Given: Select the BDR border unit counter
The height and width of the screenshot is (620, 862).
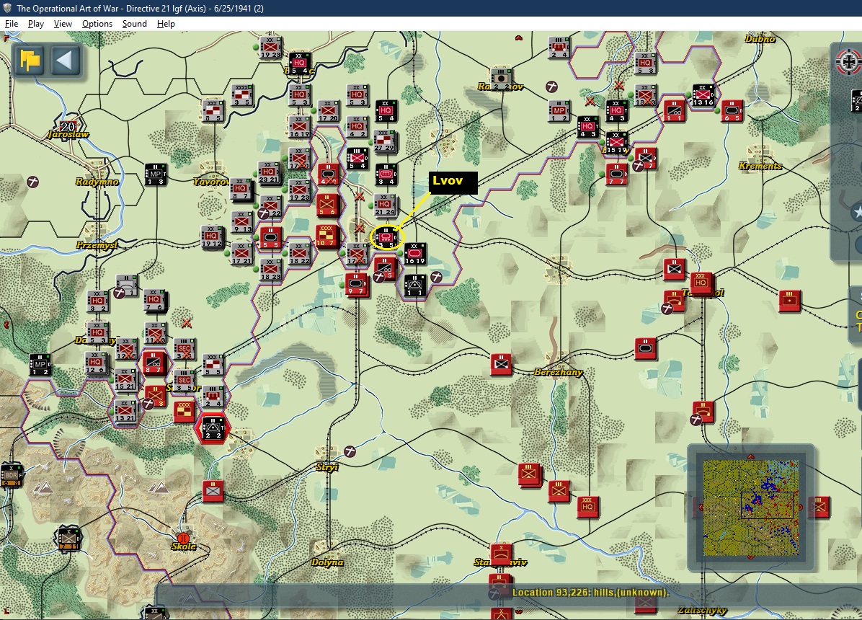Looking at the screenshot, I should (x=11, y=475).
